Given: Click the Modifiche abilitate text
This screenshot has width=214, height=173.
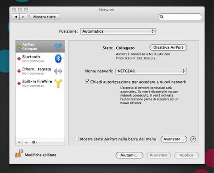Looking at the screenshot, I should coord(41,155).
